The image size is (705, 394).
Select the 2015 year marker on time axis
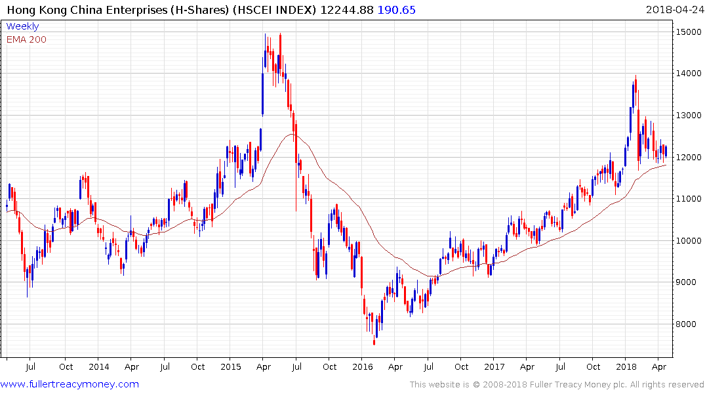click(231, 367)
